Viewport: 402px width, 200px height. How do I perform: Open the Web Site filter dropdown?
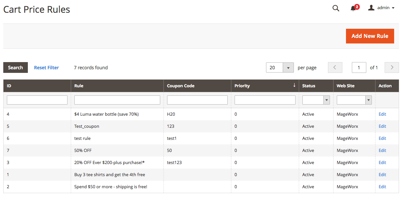[354, 100]
